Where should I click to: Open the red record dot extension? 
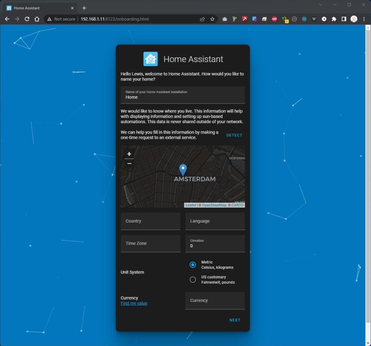[x=324, y=19]
